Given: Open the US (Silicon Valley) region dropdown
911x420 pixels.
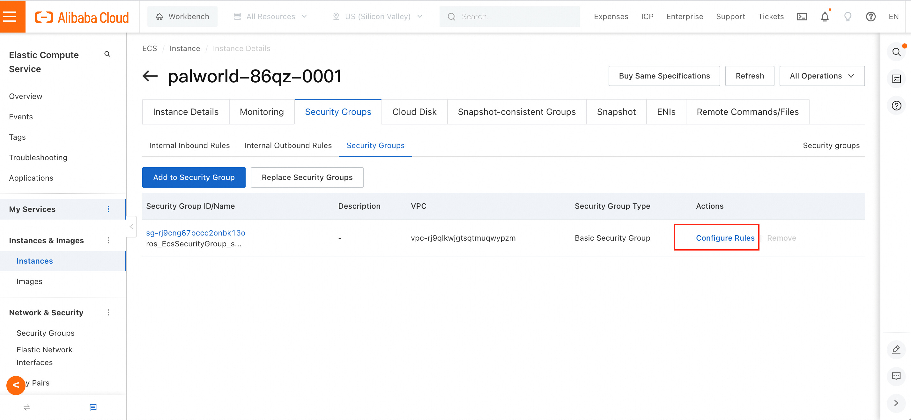Looking at the screenshot, I should (378, 17).
